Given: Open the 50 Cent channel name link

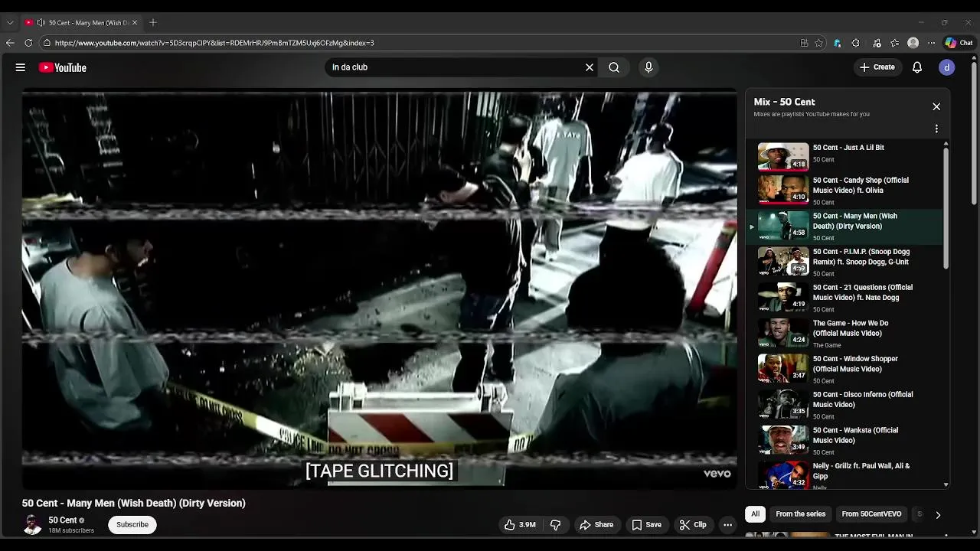Looking at the screenshot, I should pyautogui.click(x=63, y=520).
